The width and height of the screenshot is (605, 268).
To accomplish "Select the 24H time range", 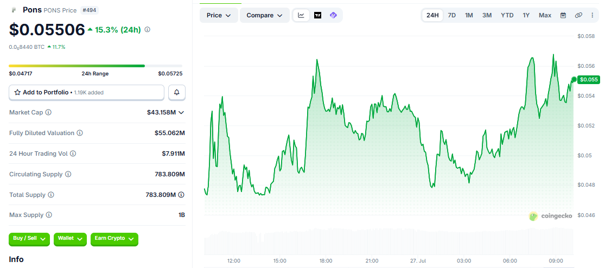I will (432, 15).
